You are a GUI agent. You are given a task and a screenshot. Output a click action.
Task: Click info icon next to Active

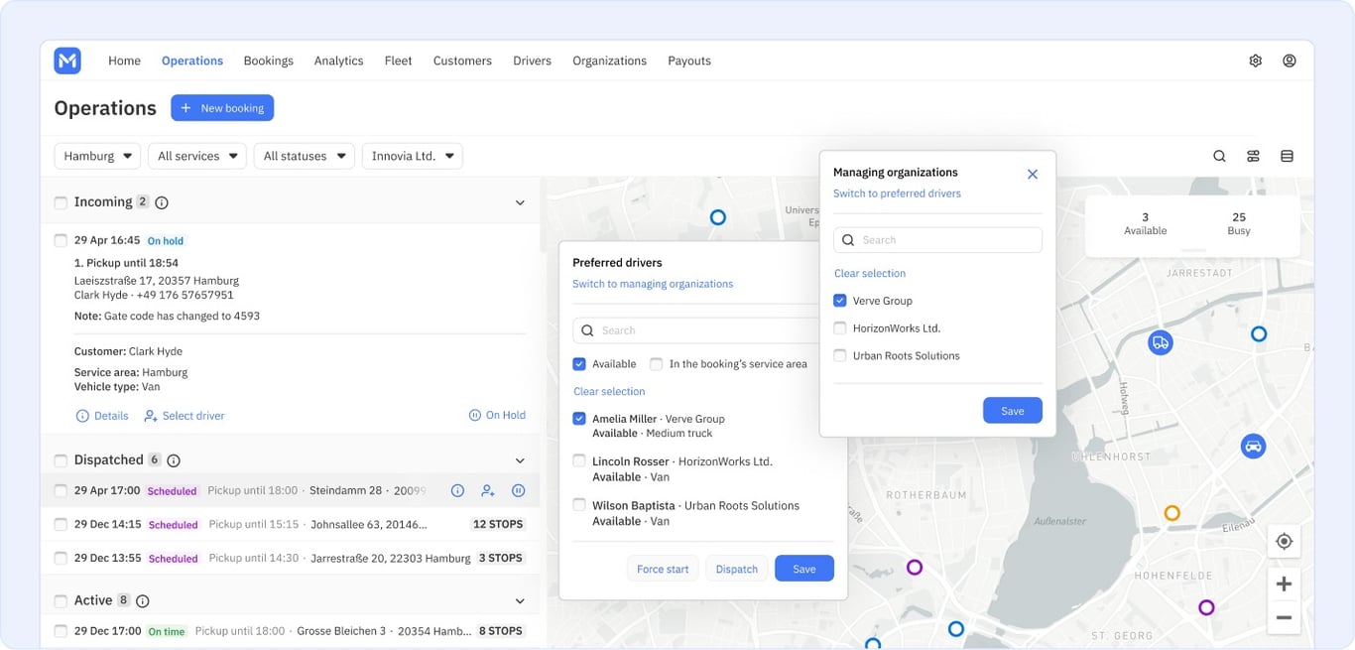coord(143,601)
